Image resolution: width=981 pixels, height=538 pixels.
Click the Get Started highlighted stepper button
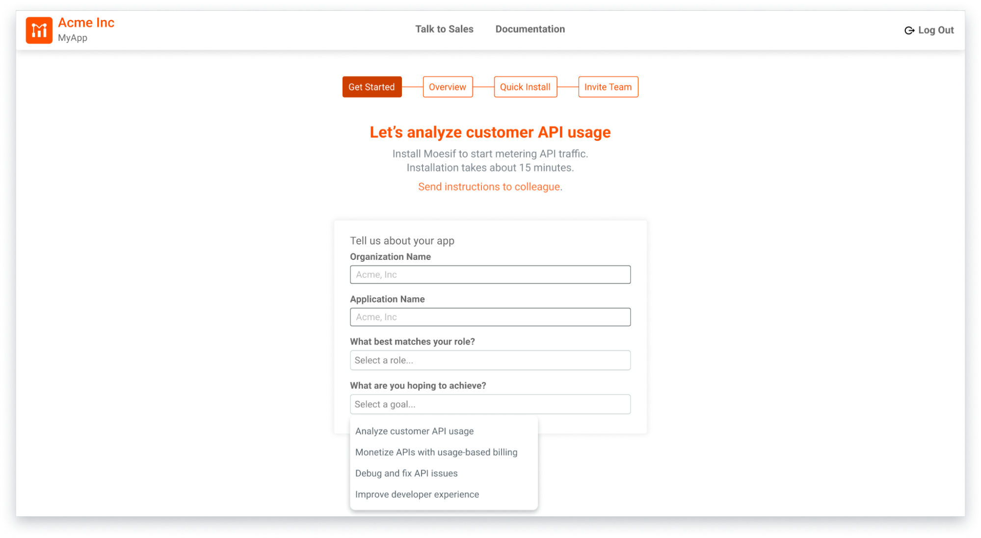371,87
